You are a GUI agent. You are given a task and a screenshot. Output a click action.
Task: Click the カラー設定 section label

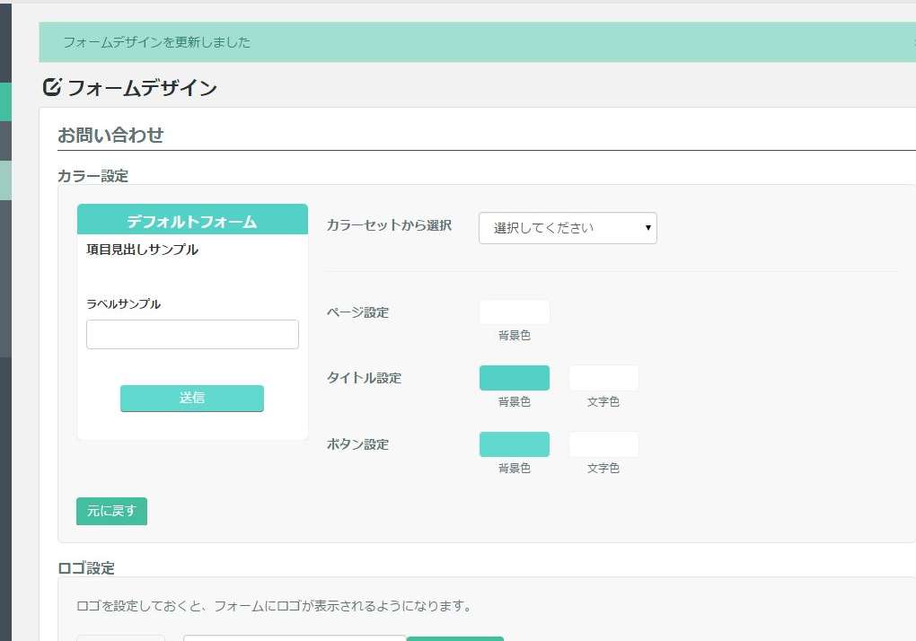click(92, 176)
